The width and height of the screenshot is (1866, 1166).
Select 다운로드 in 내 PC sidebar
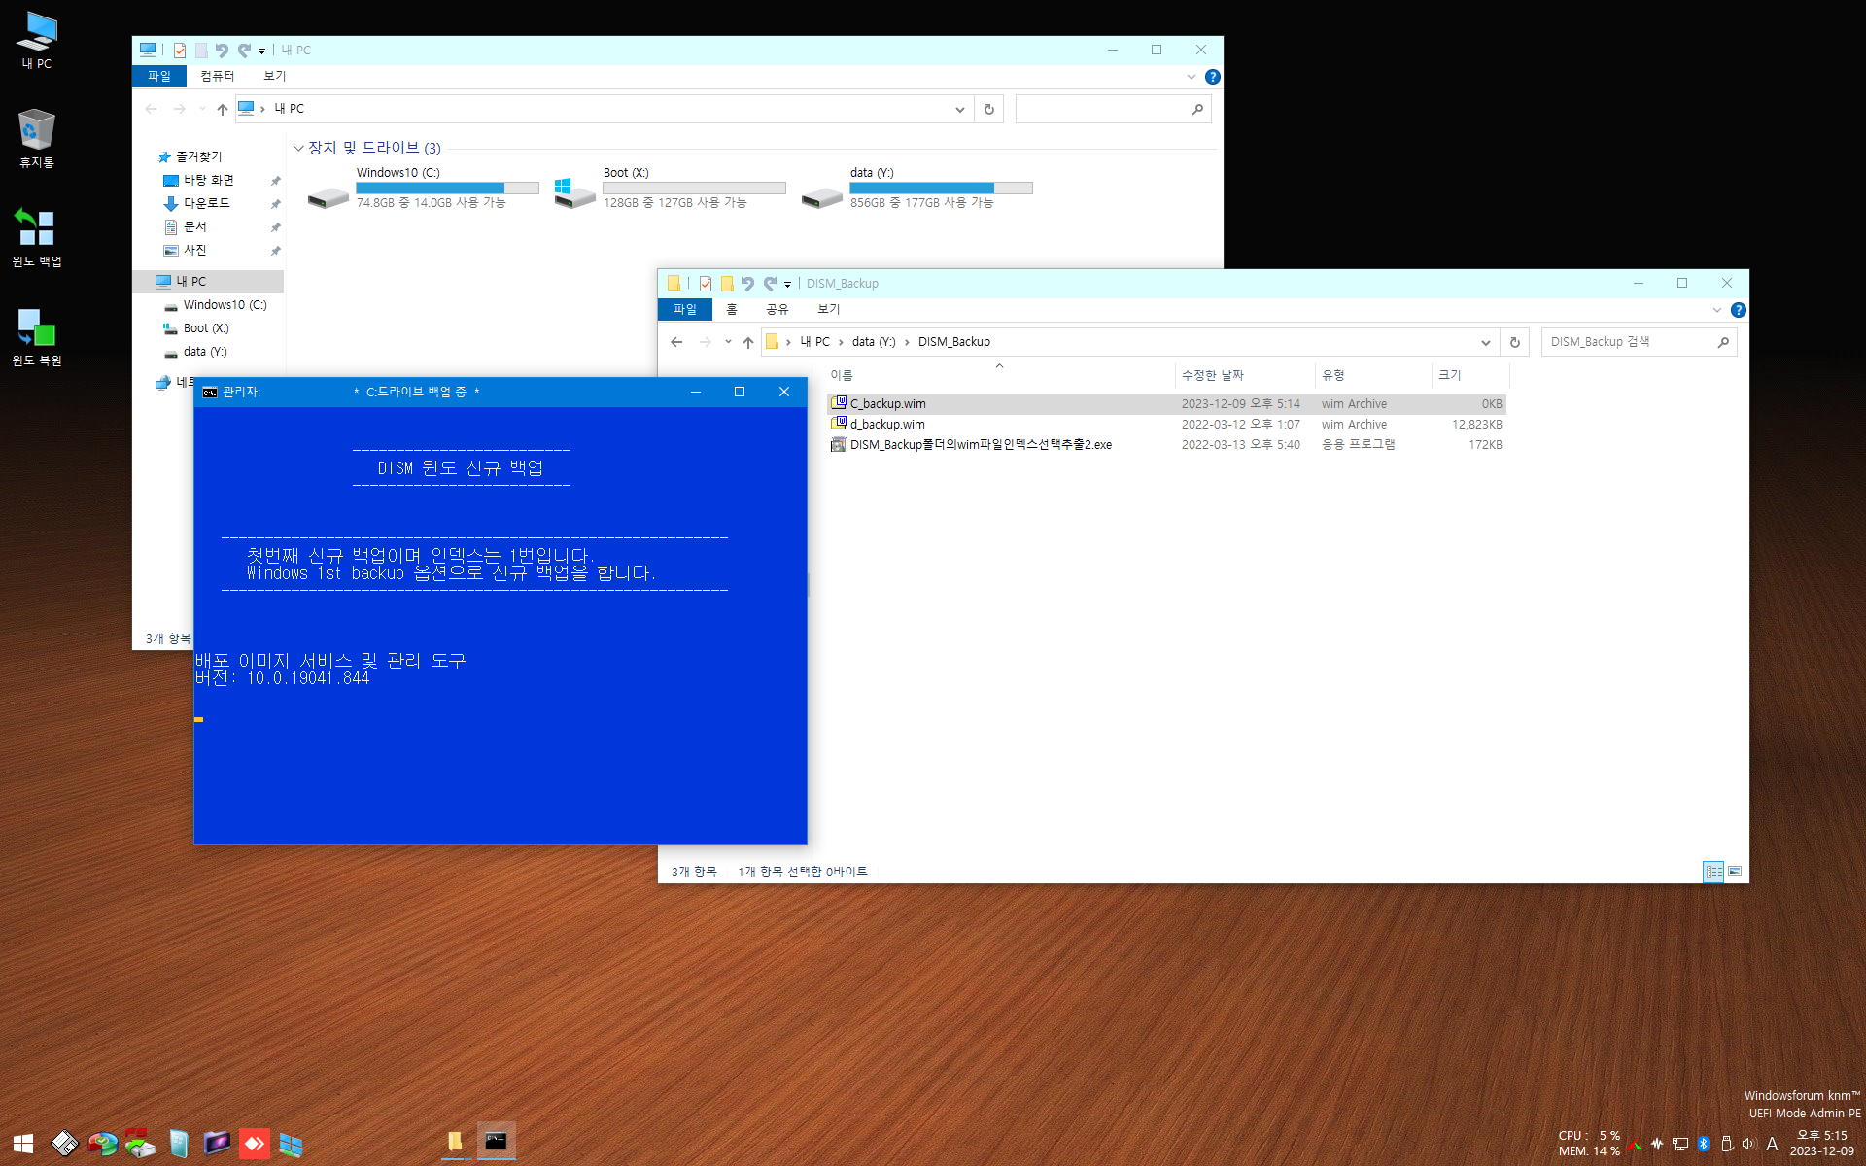tap(207, 203)
